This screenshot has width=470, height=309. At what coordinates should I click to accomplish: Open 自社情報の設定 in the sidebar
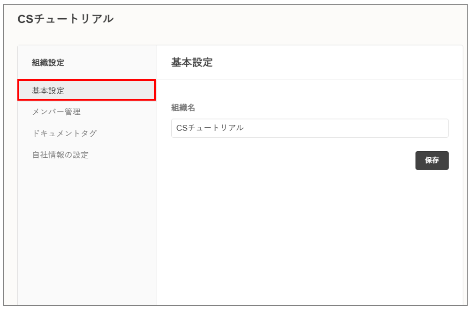tap(60, 155)
